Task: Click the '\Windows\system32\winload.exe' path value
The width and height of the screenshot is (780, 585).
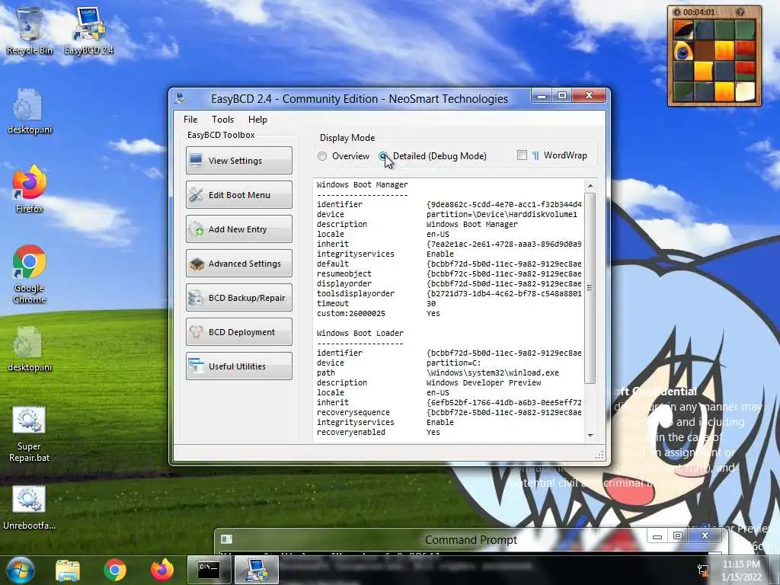Action: 493,372
